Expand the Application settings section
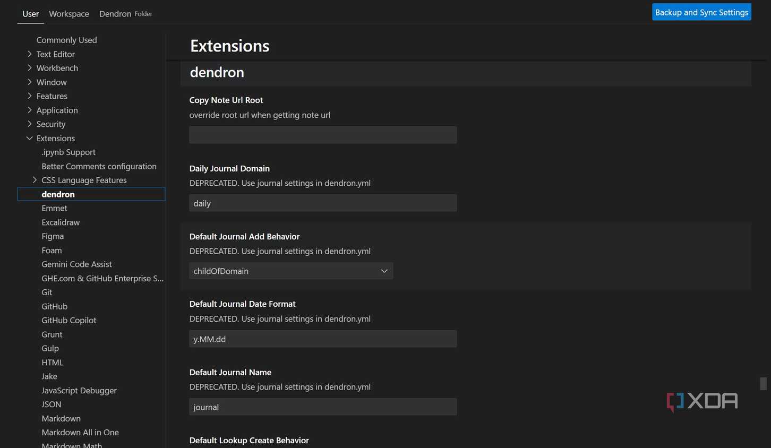The image size is (771, 448). (30, 110)
